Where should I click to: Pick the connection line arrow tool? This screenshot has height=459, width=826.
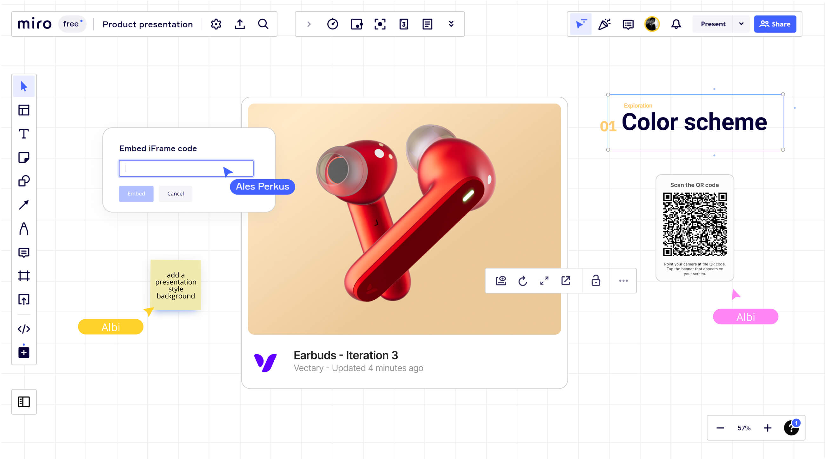[24, 205]
